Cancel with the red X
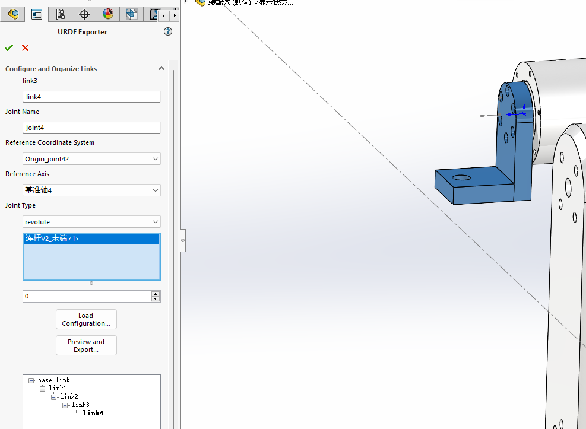This screenshot has width=586, height=429. pos(25,48)
